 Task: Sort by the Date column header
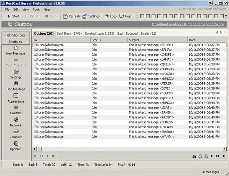click(x=207, y=40)
